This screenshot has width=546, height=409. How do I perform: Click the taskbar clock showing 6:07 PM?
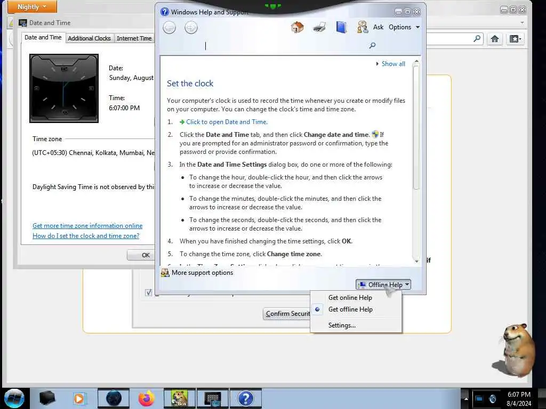519,399
